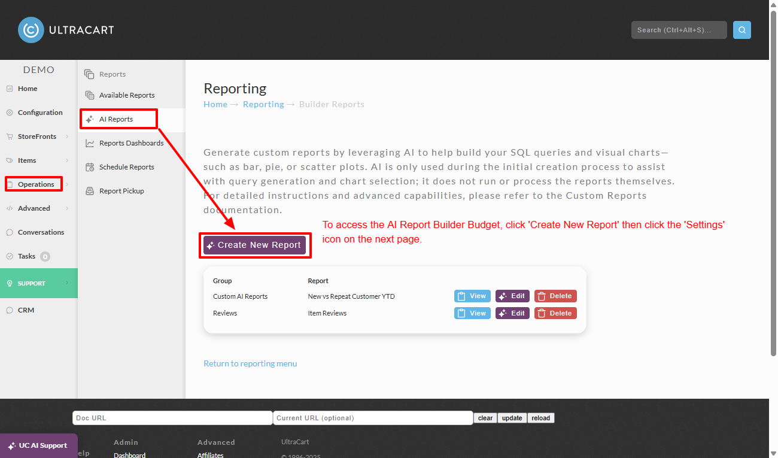Click Return to reporting menu link
778x458 pixels.
(x=250, y=363)
